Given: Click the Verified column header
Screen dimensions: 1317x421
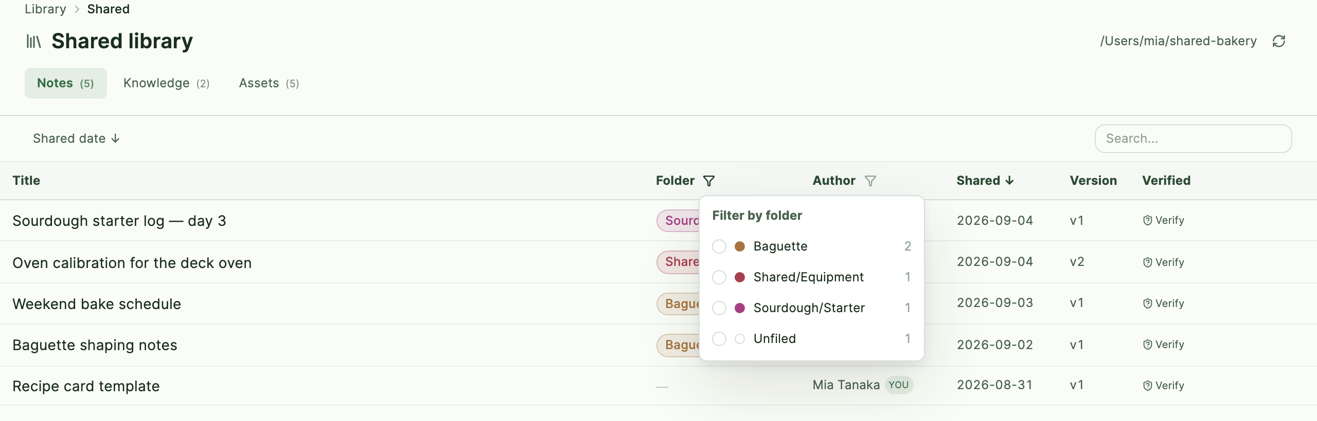Looking at the screenshot, I should pos(1166,181).
